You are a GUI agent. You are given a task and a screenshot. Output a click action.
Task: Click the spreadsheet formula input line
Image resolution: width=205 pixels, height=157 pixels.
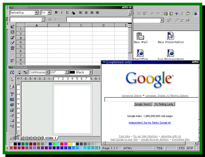[x=98, y=20]
